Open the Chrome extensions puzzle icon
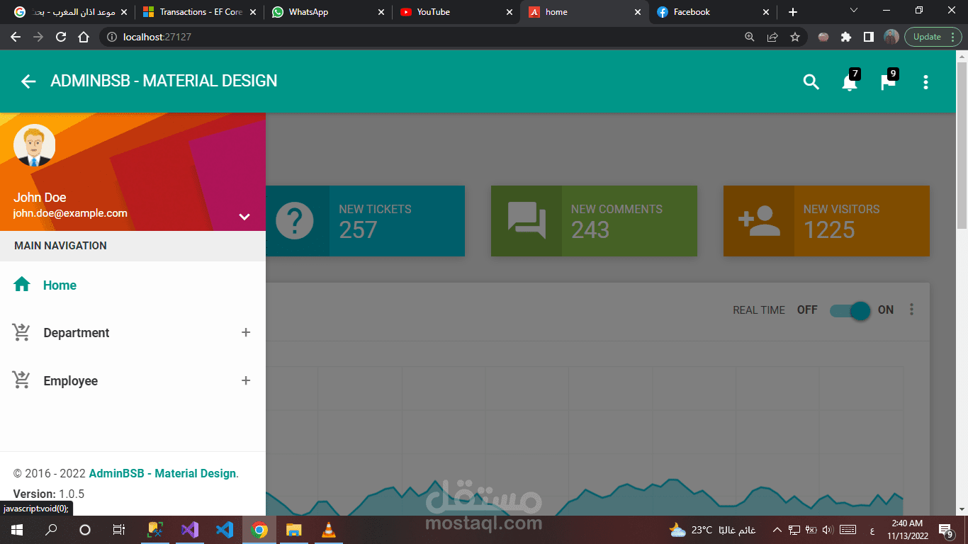The height and width of the screenshot is (544, 968). [x=845, y=37]
